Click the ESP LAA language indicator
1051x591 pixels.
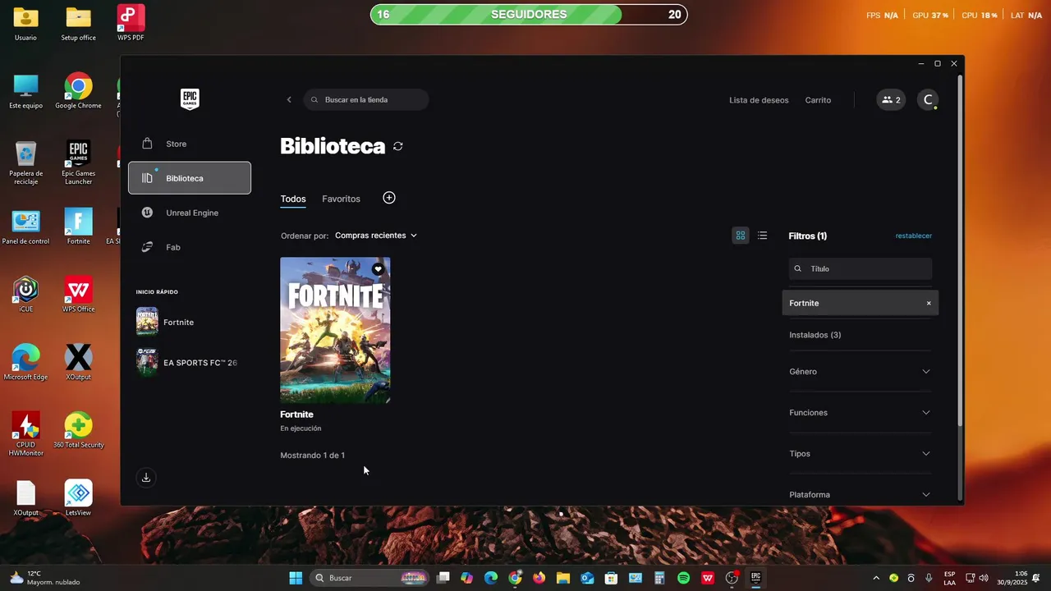[x=949, y=578]
